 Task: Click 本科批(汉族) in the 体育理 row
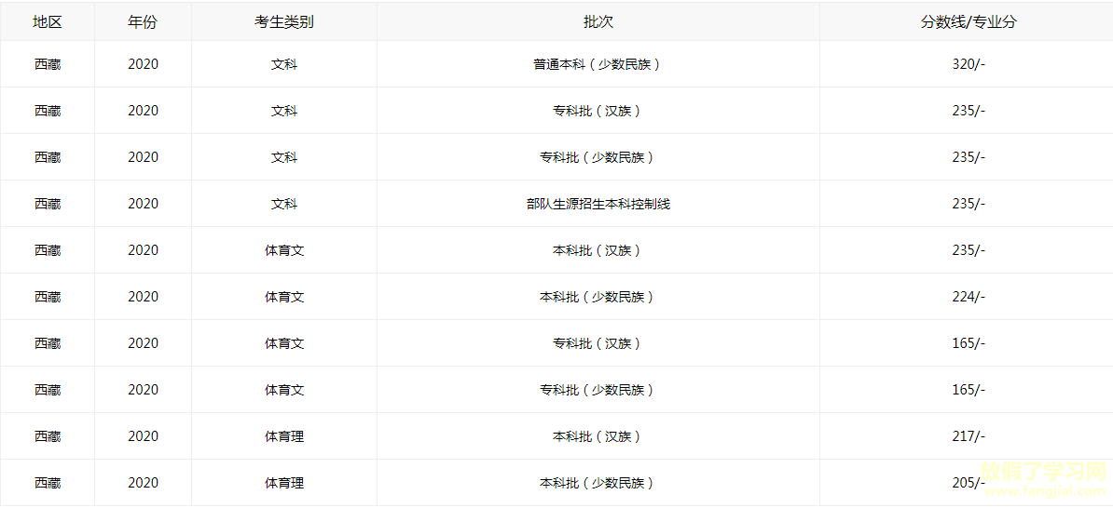tap(598, 436)
